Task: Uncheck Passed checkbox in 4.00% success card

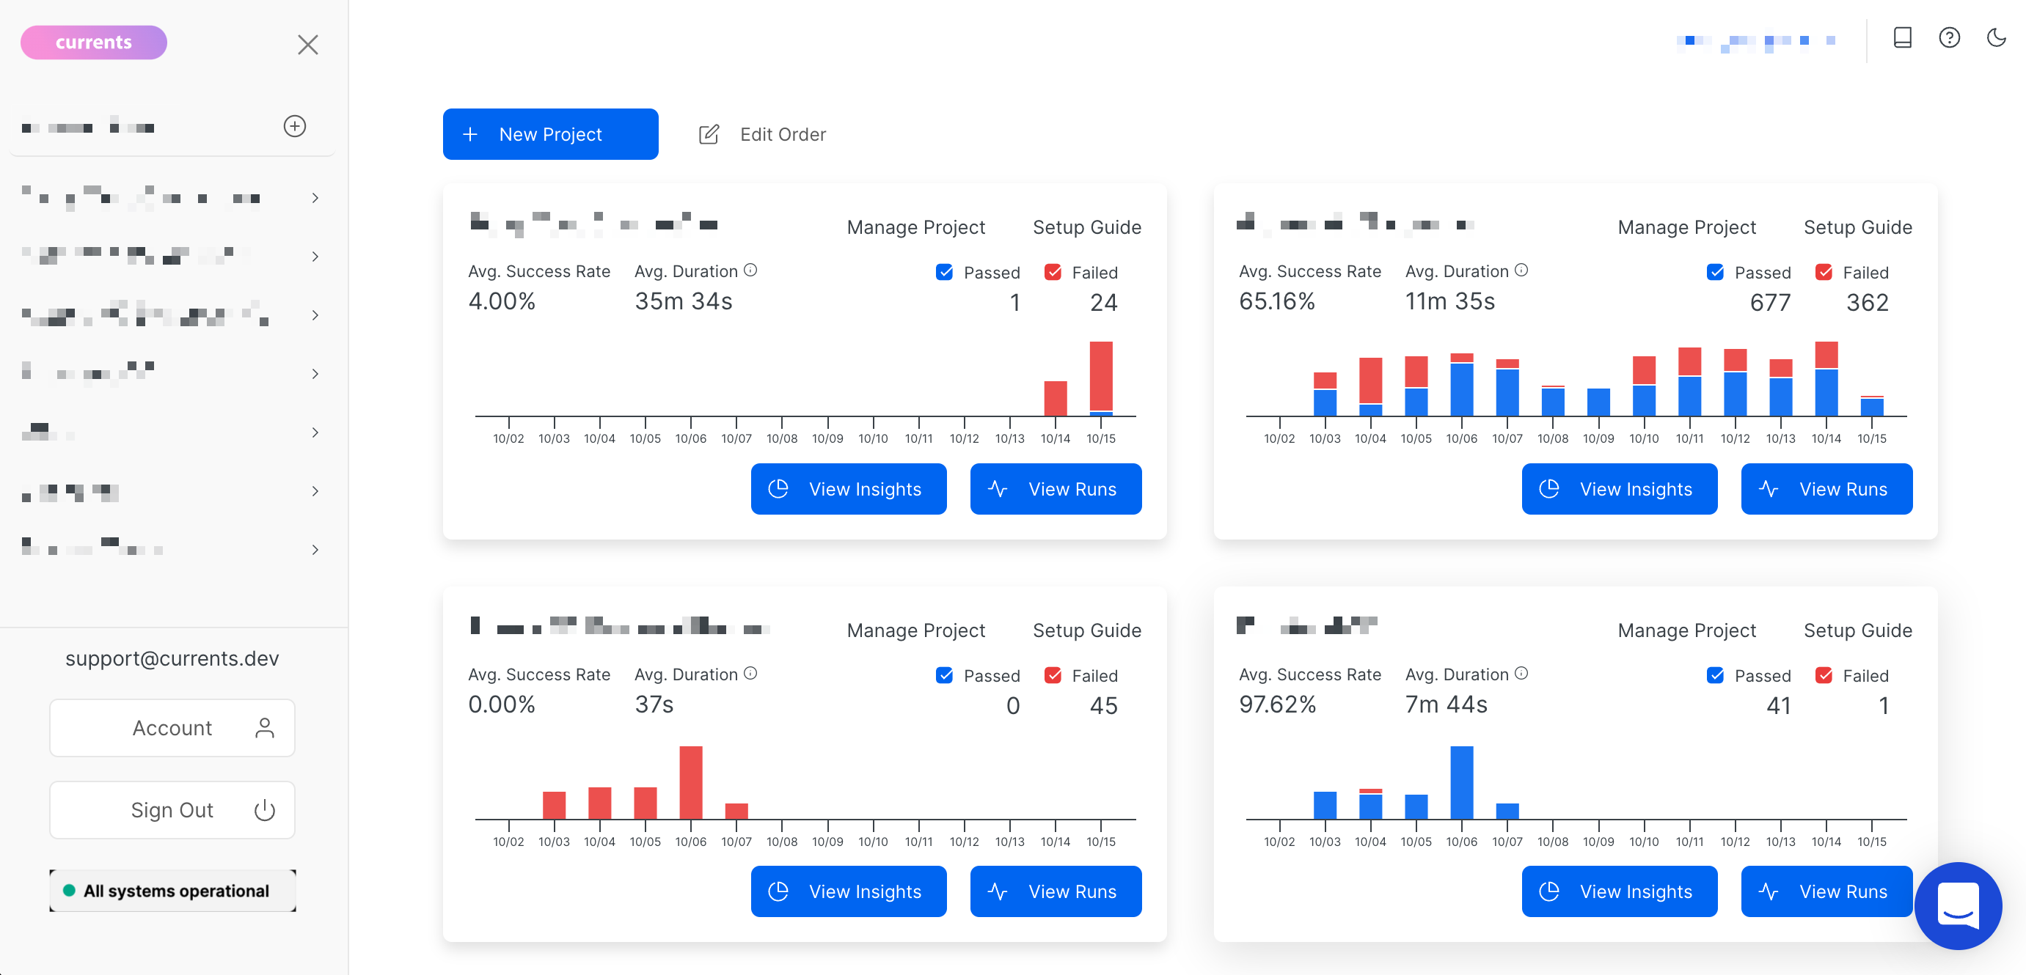Action: [945, 273]
